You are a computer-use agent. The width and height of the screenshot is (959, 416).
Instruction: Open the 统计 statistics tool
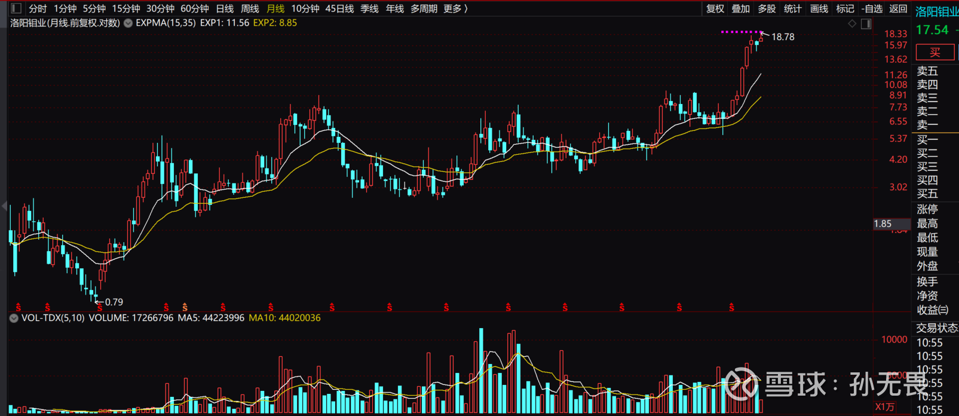click(793, 8)
